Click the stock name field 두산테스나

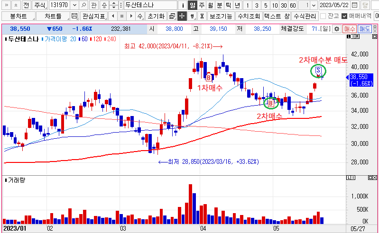pyautogui.click(x=150, y=5)
